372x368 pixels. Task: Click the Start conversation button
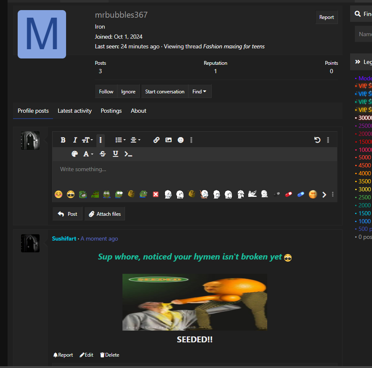[x=165, y=92]
